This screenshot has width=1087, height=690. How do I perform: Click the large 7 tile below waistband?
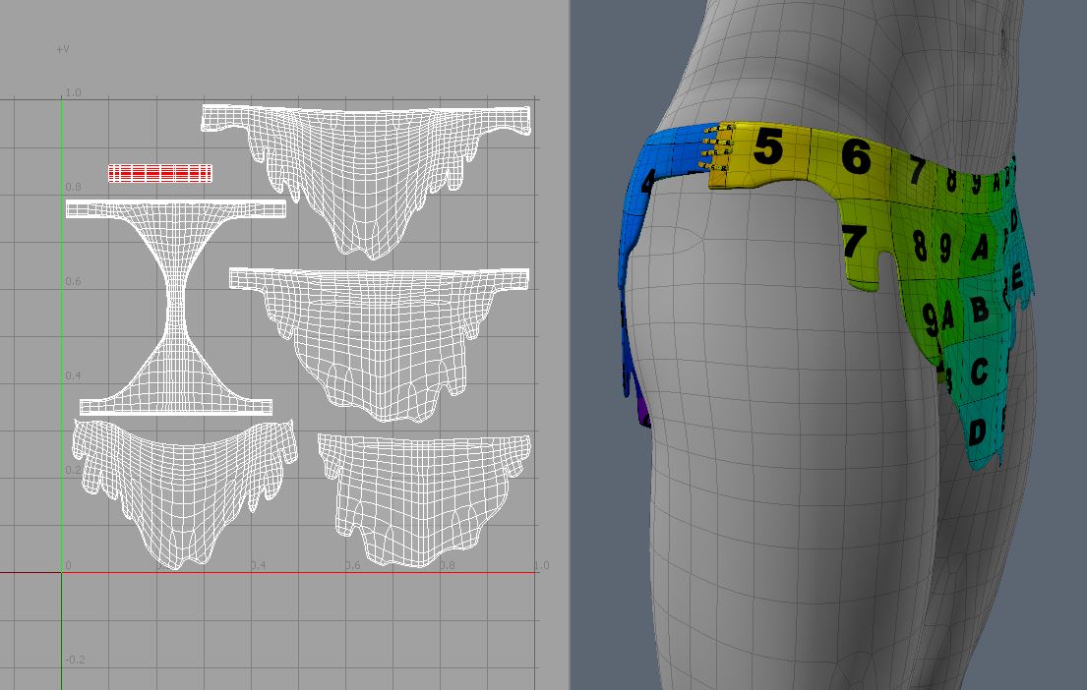coord(854,241)
